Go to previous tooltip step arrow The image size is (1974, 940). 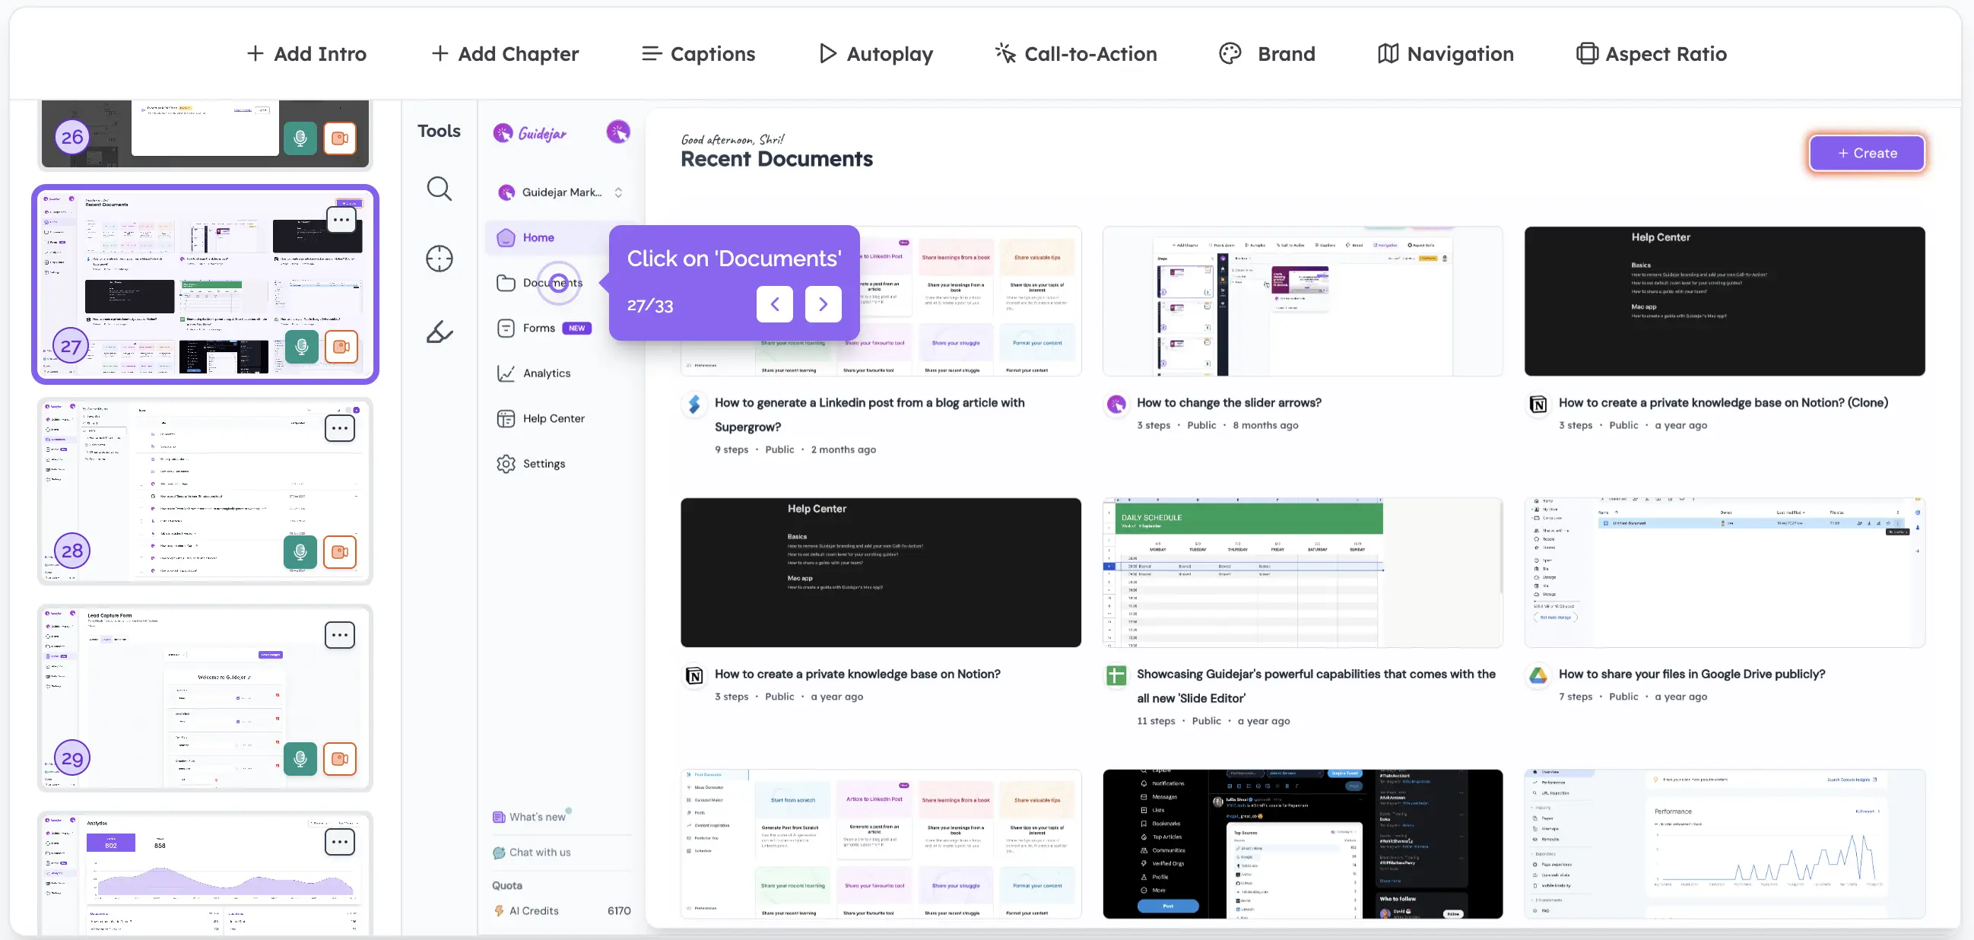coord(775,304)
